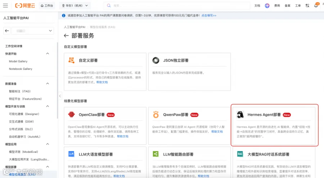Collapse the 模型部署 section

48,167
